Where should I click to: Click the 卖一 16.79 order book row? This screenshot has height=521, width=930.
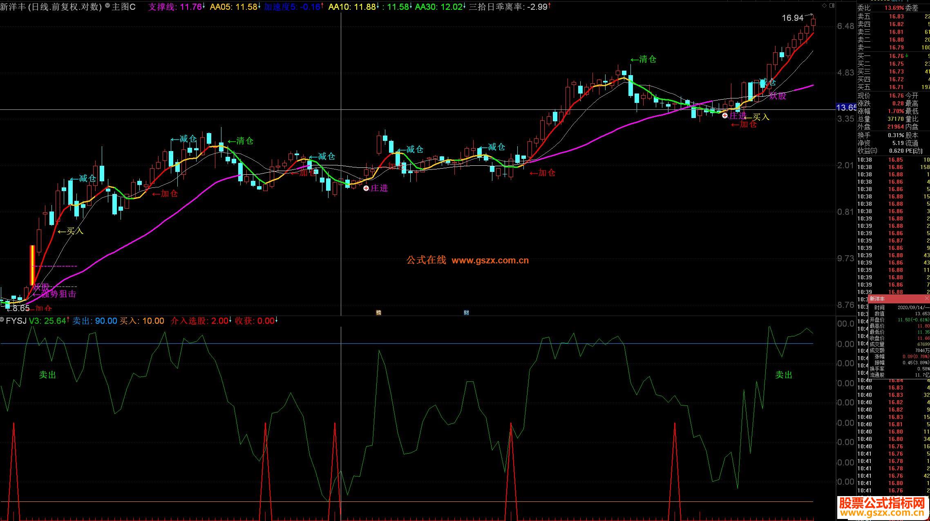893,47
